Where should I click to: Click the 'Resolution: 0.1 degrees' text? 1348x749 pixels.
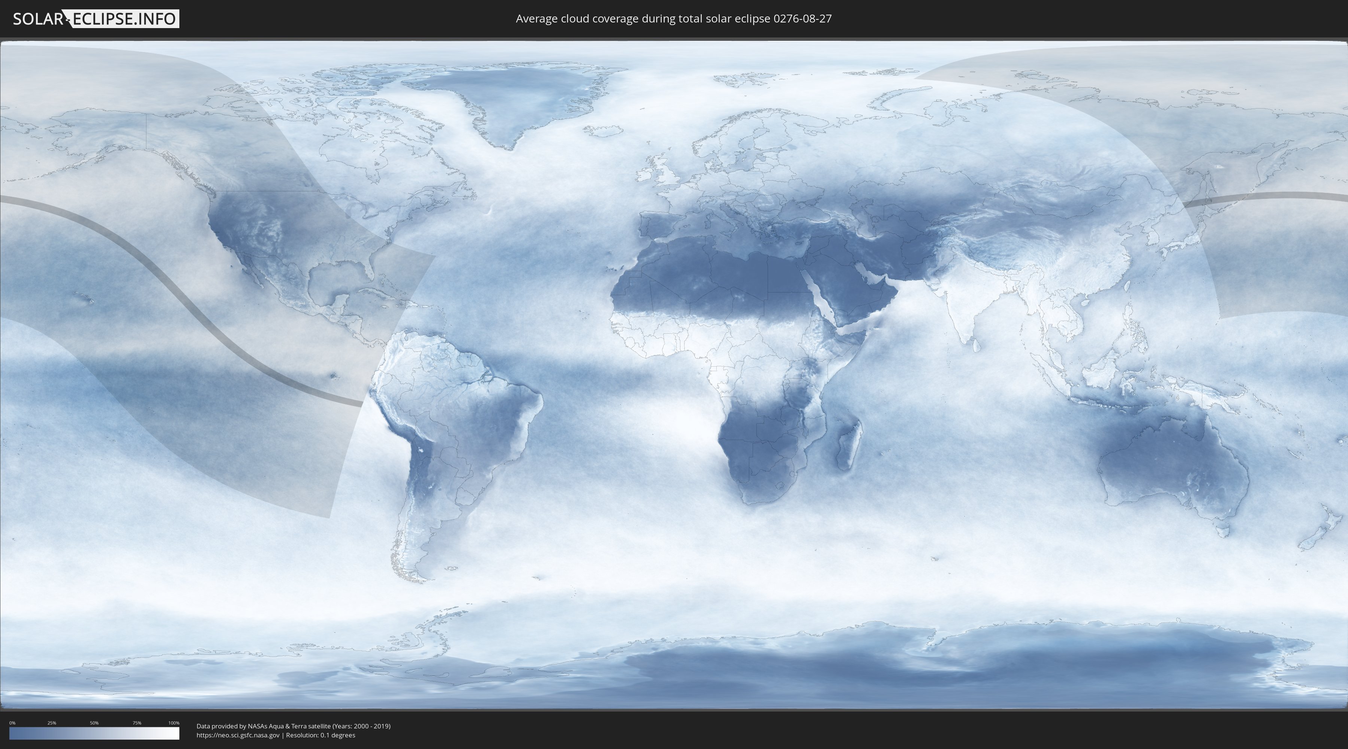320,736
